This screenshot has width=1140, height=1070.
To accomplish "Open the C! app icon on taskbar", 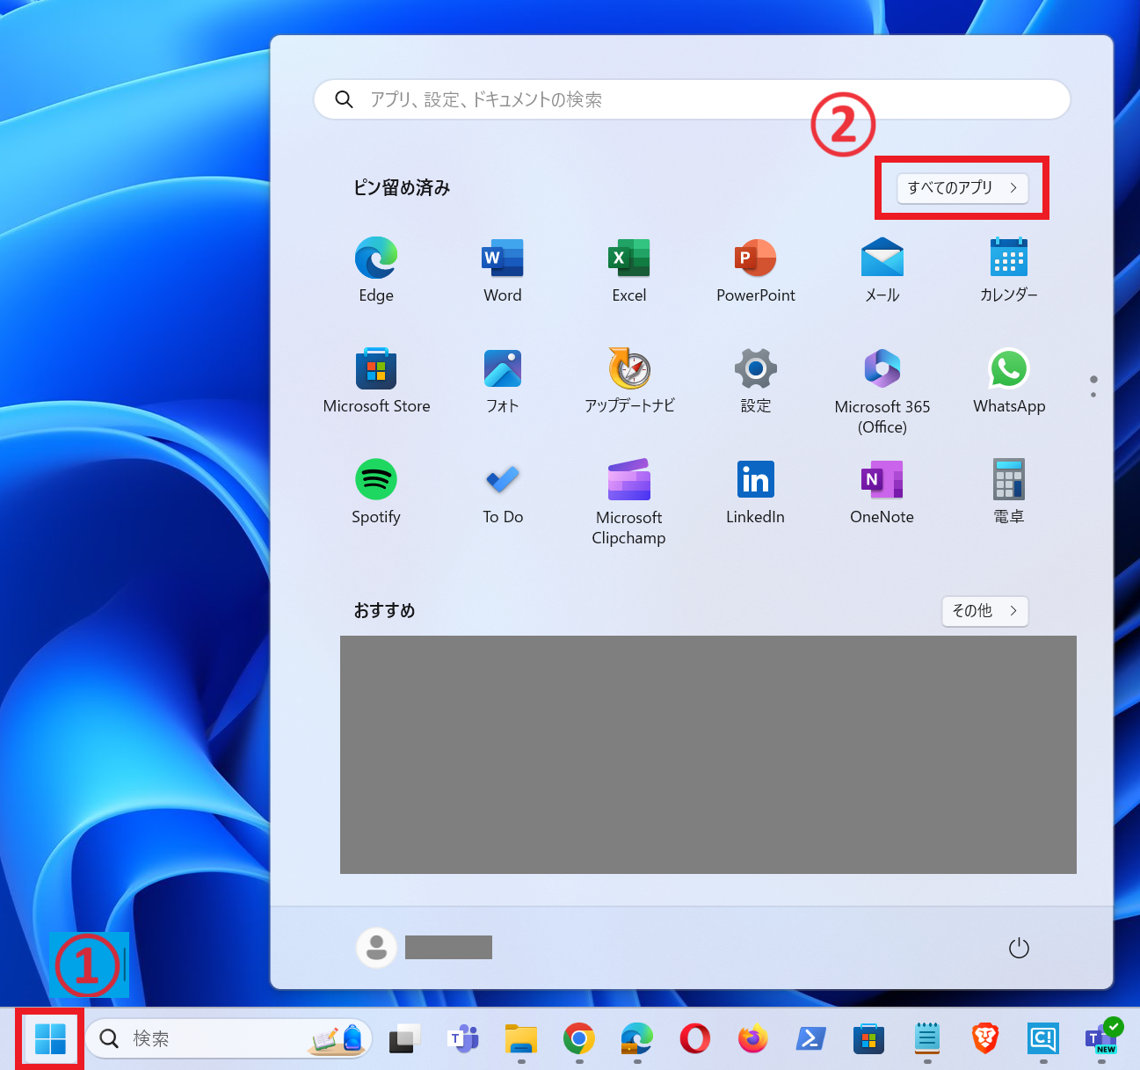I will point(1043,1039).
